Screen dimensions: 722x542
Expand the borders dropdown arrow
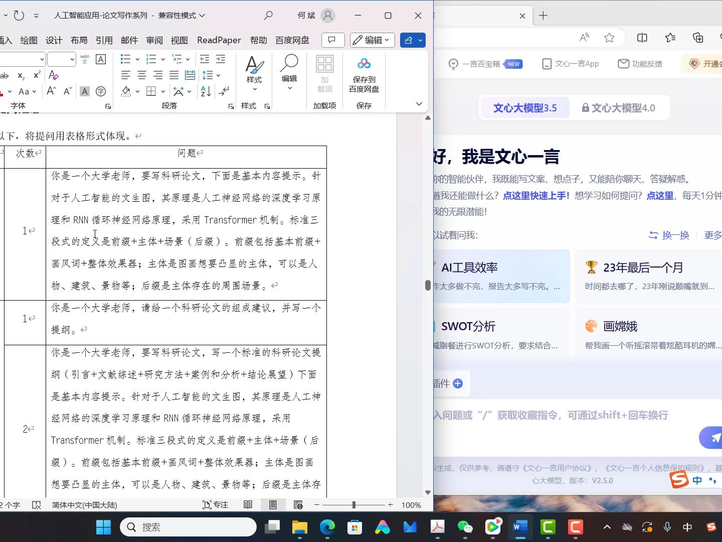[x=163, y=91]
